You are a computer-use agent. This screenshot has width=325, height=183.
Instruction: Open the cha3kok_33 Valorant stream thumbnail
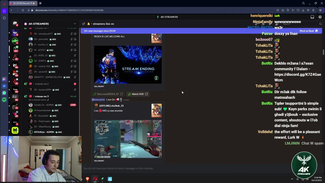pyautogui.click(x=128, y=139)
